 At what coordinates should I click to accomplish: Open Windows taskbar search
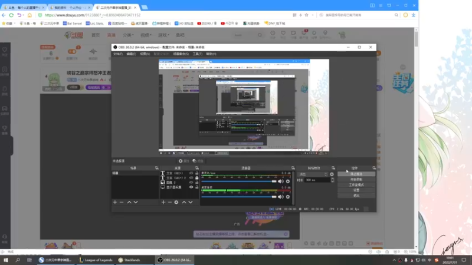(18, 260)
